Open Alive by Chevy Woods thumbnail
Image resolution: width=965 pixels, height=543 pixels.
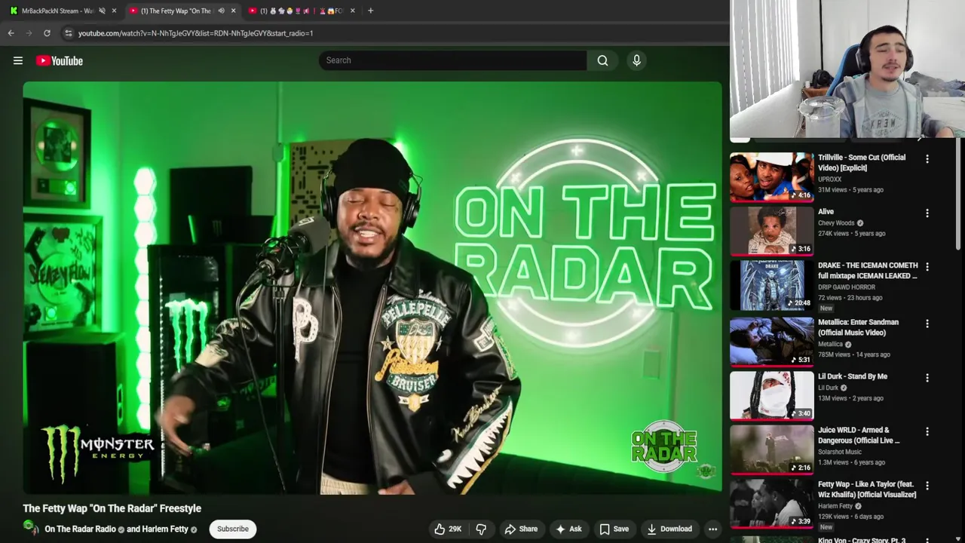tap(772, 231)
